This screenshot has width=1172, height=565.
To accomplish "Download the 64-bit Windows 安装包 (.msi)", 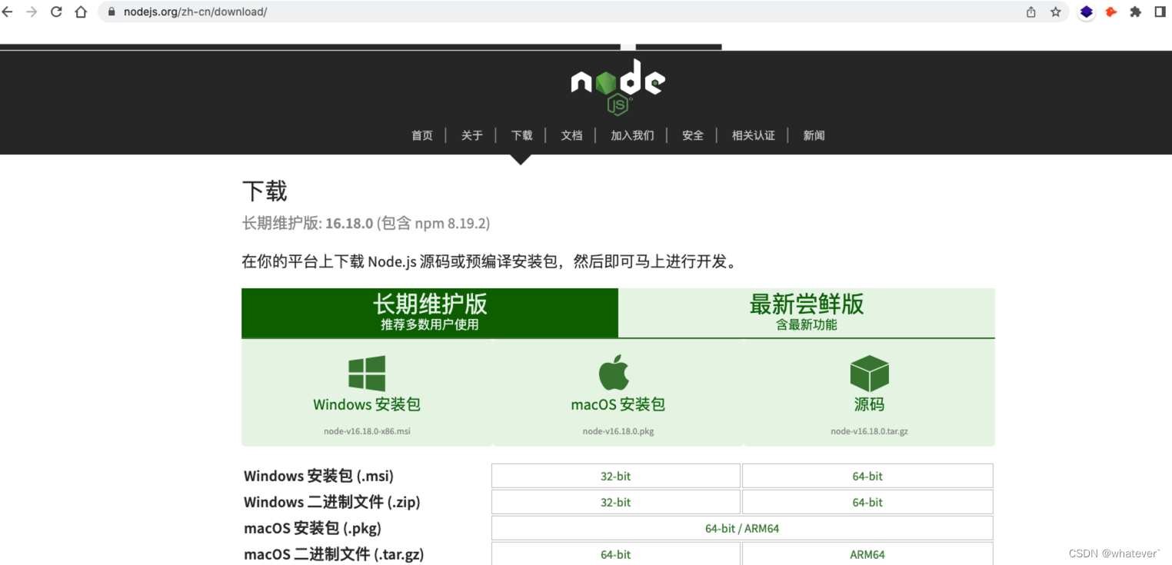I will pyautogui.click(x=867, y=475).
